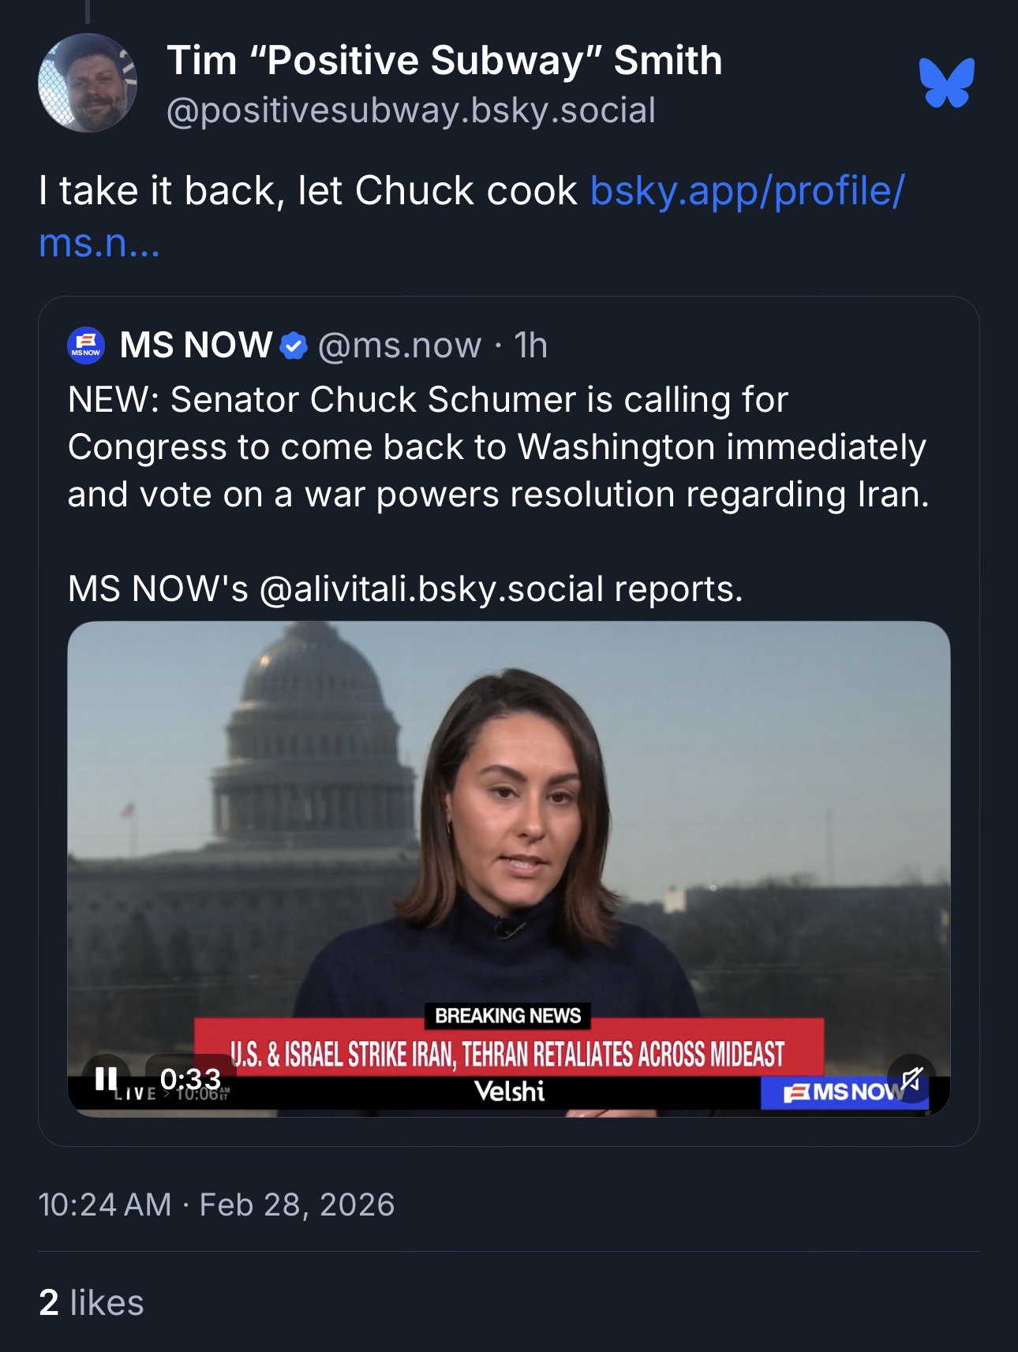1018x1352 pixels.
Task: Open the quoted post about Senator Chuck Schumer
Action: [499, 447]
